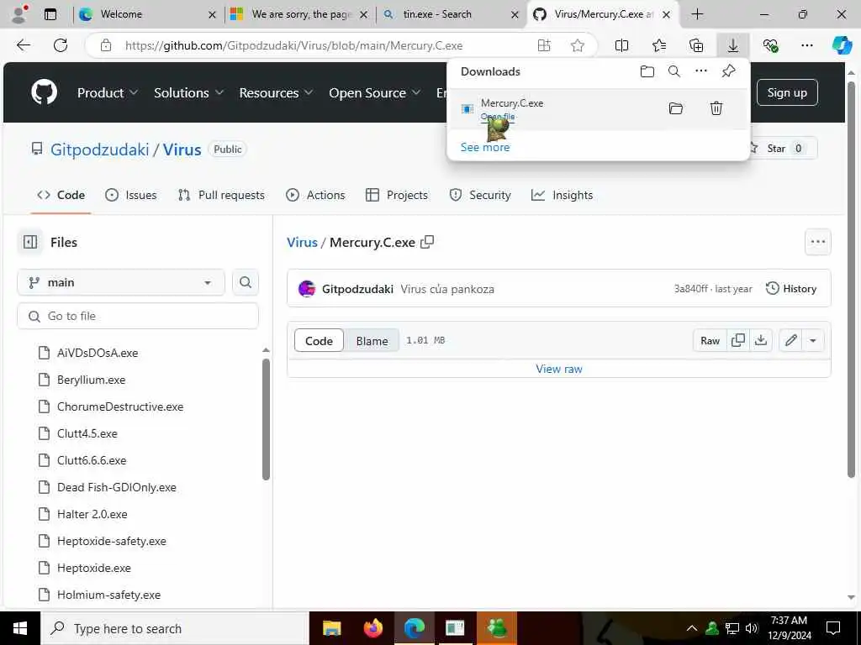Open split screen icon in toolbar
861x645 pixels.
(621, 45)
